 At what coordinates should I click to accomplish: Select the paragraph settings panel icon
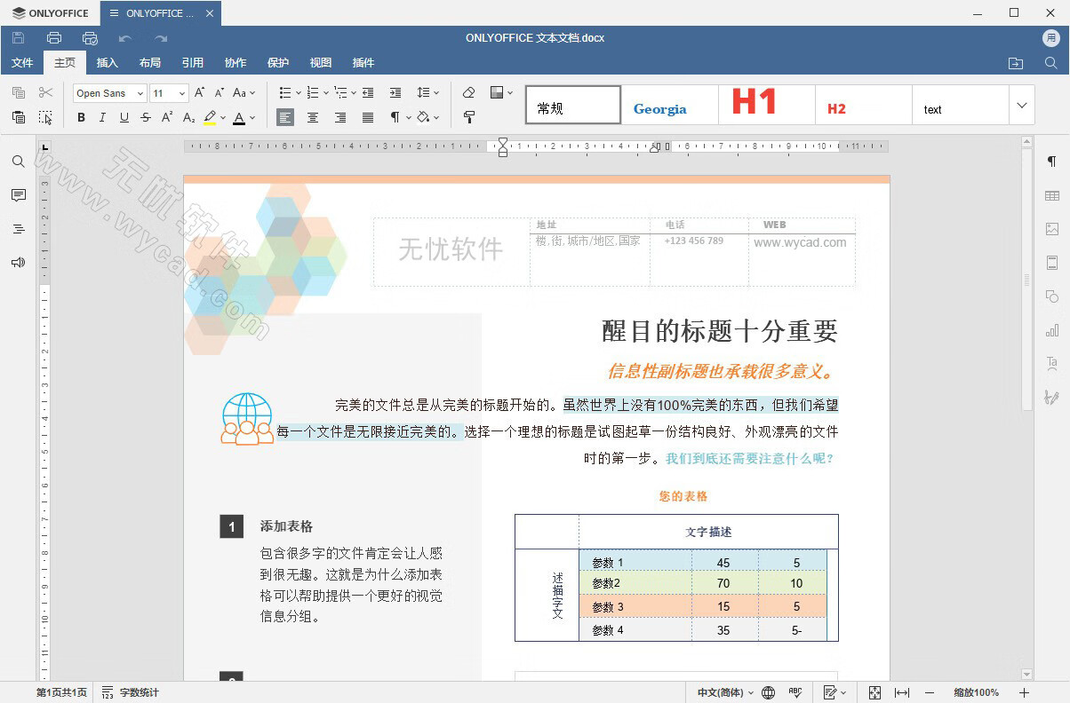(x=1052, y=160)
